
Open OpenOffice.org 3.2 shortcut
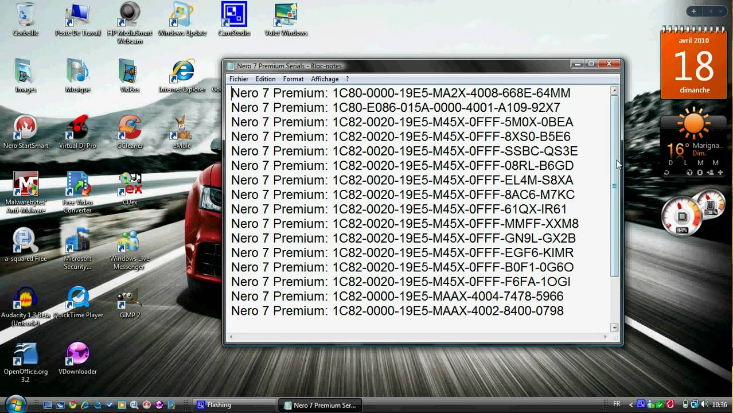pyautogui.click(x=25, y=361)
